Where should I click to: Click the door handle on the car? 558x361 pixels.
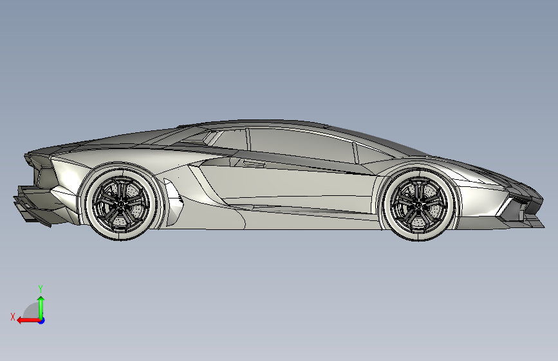(254, 164)
